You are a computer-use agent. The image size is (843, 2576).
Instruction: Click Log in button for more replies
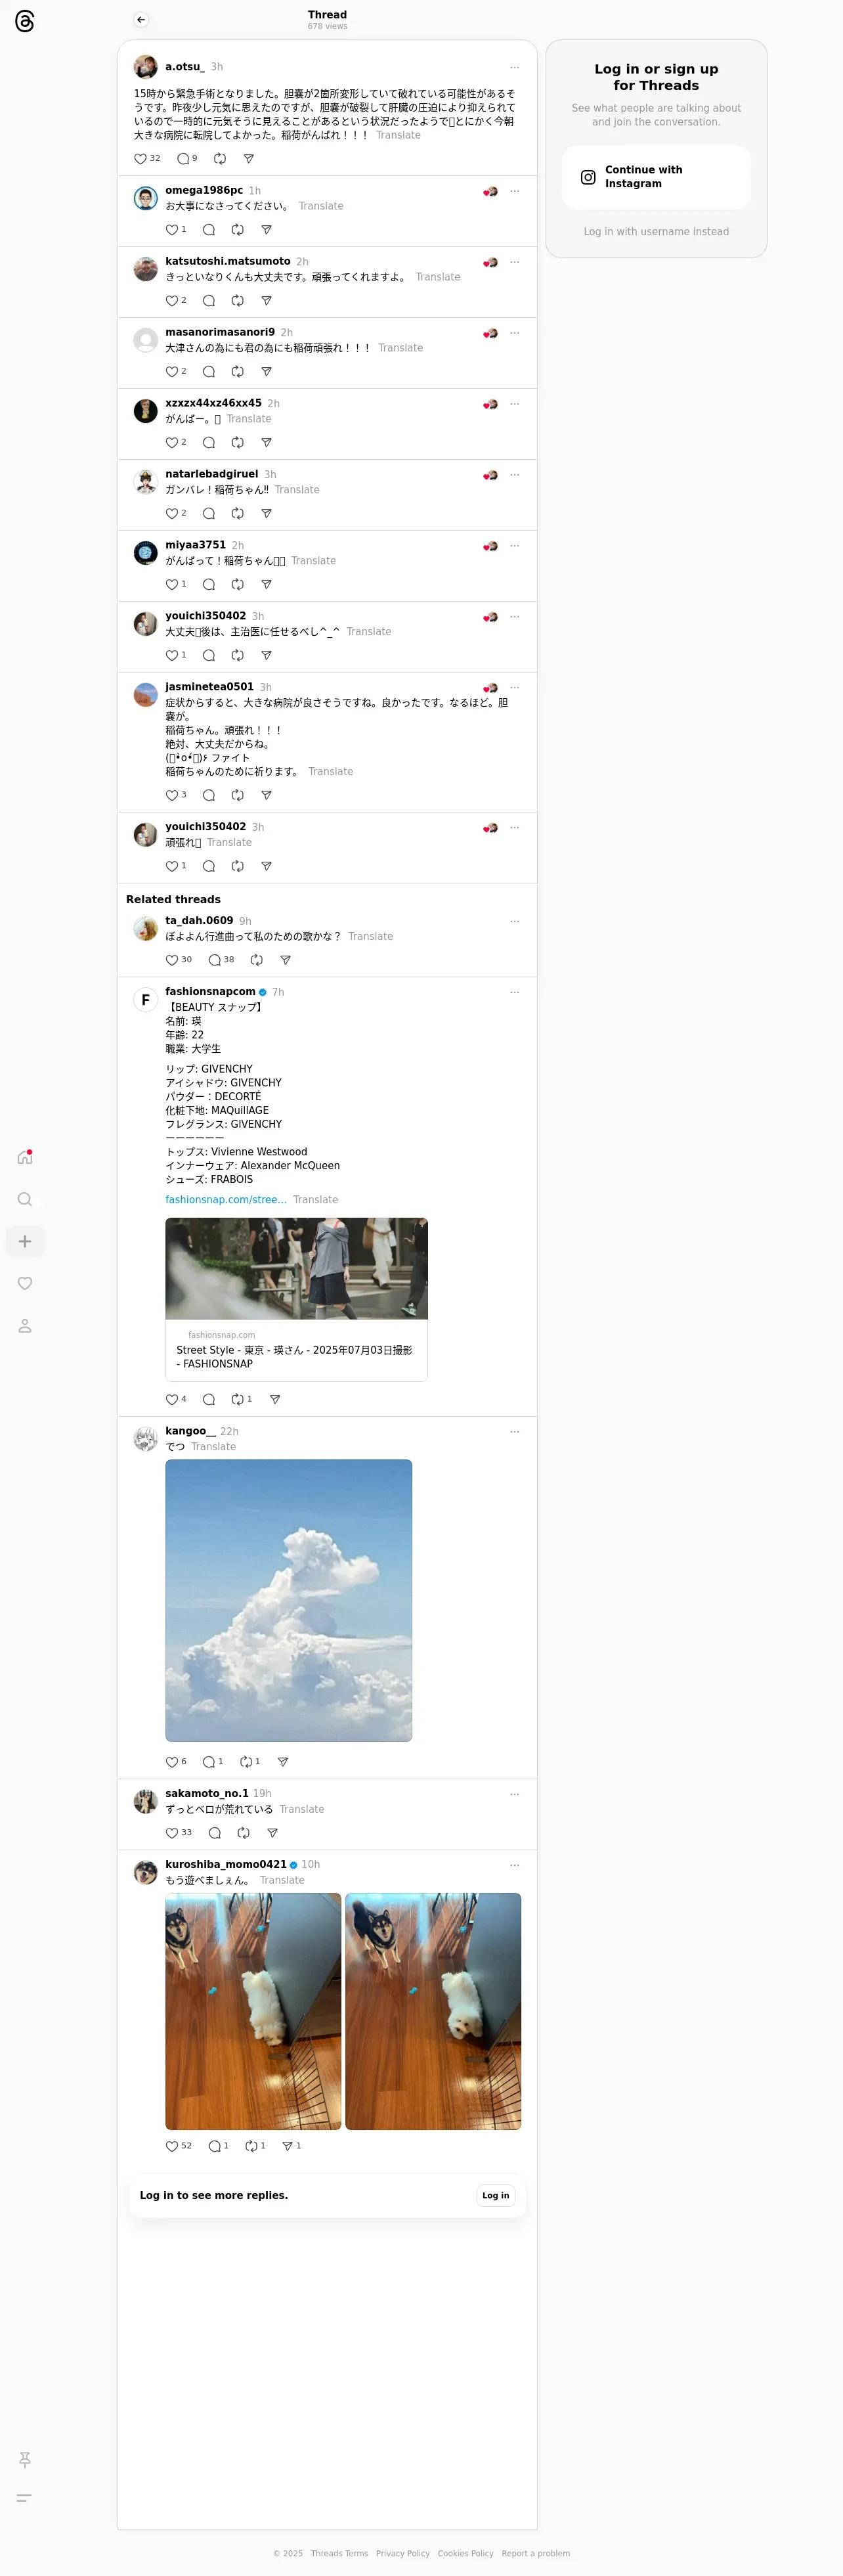[x=496, y=2195]
